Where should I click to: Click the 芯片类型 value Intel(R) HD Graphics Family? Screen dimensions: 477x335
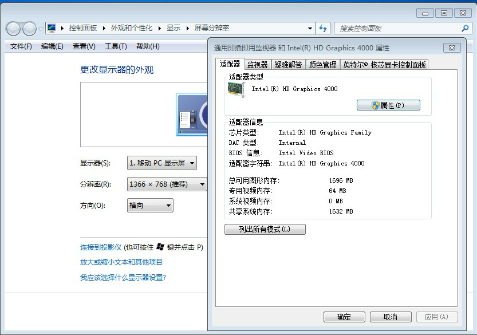(325, 132)
